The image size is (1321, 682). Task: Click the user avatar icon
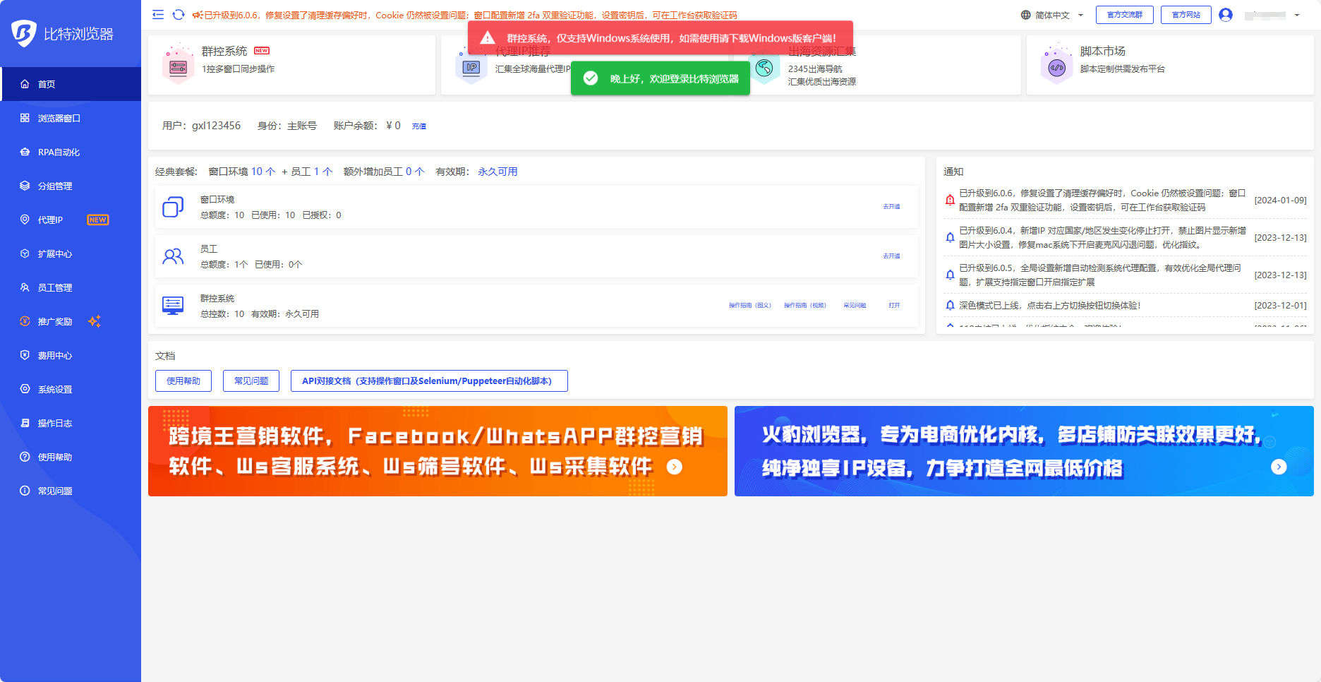click(1226, 15)
